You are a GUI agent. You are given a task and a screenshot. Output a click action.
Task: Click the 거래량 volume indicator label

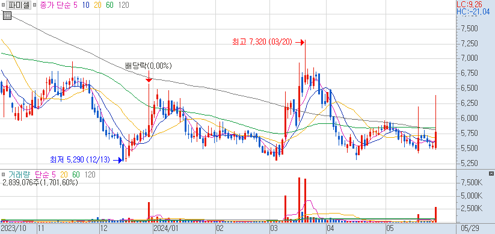click(x=19, y=174)
